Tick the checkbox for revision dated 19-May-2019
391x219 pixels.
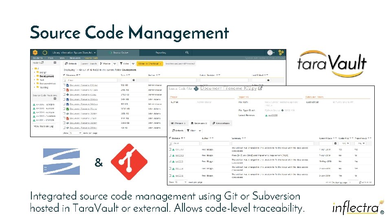[170, 161]
